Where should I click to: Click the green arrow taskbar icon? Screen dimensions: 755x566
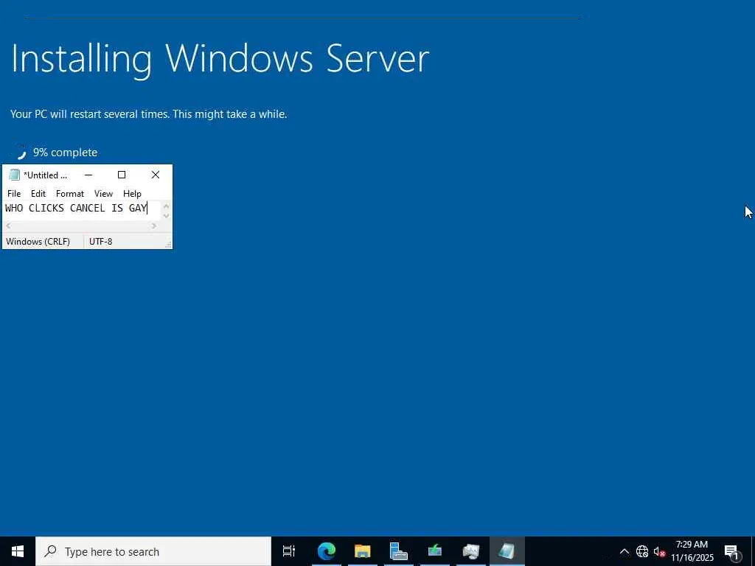434,551
